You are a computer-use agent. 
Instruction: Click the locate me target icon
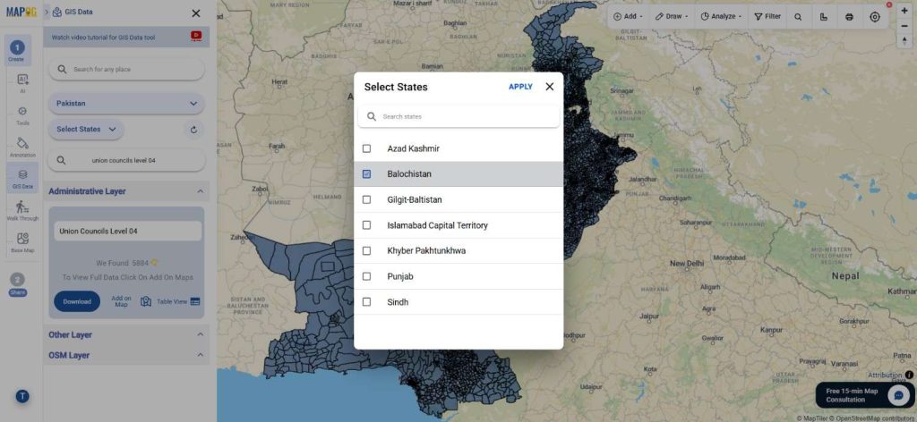click(x=875, y=17)
